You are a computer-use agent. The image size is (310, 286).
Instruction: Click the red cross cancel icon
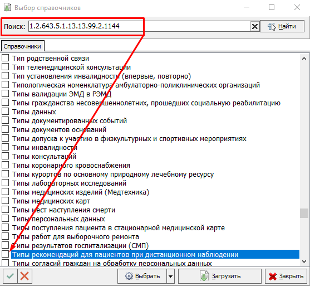pos(24,276)
